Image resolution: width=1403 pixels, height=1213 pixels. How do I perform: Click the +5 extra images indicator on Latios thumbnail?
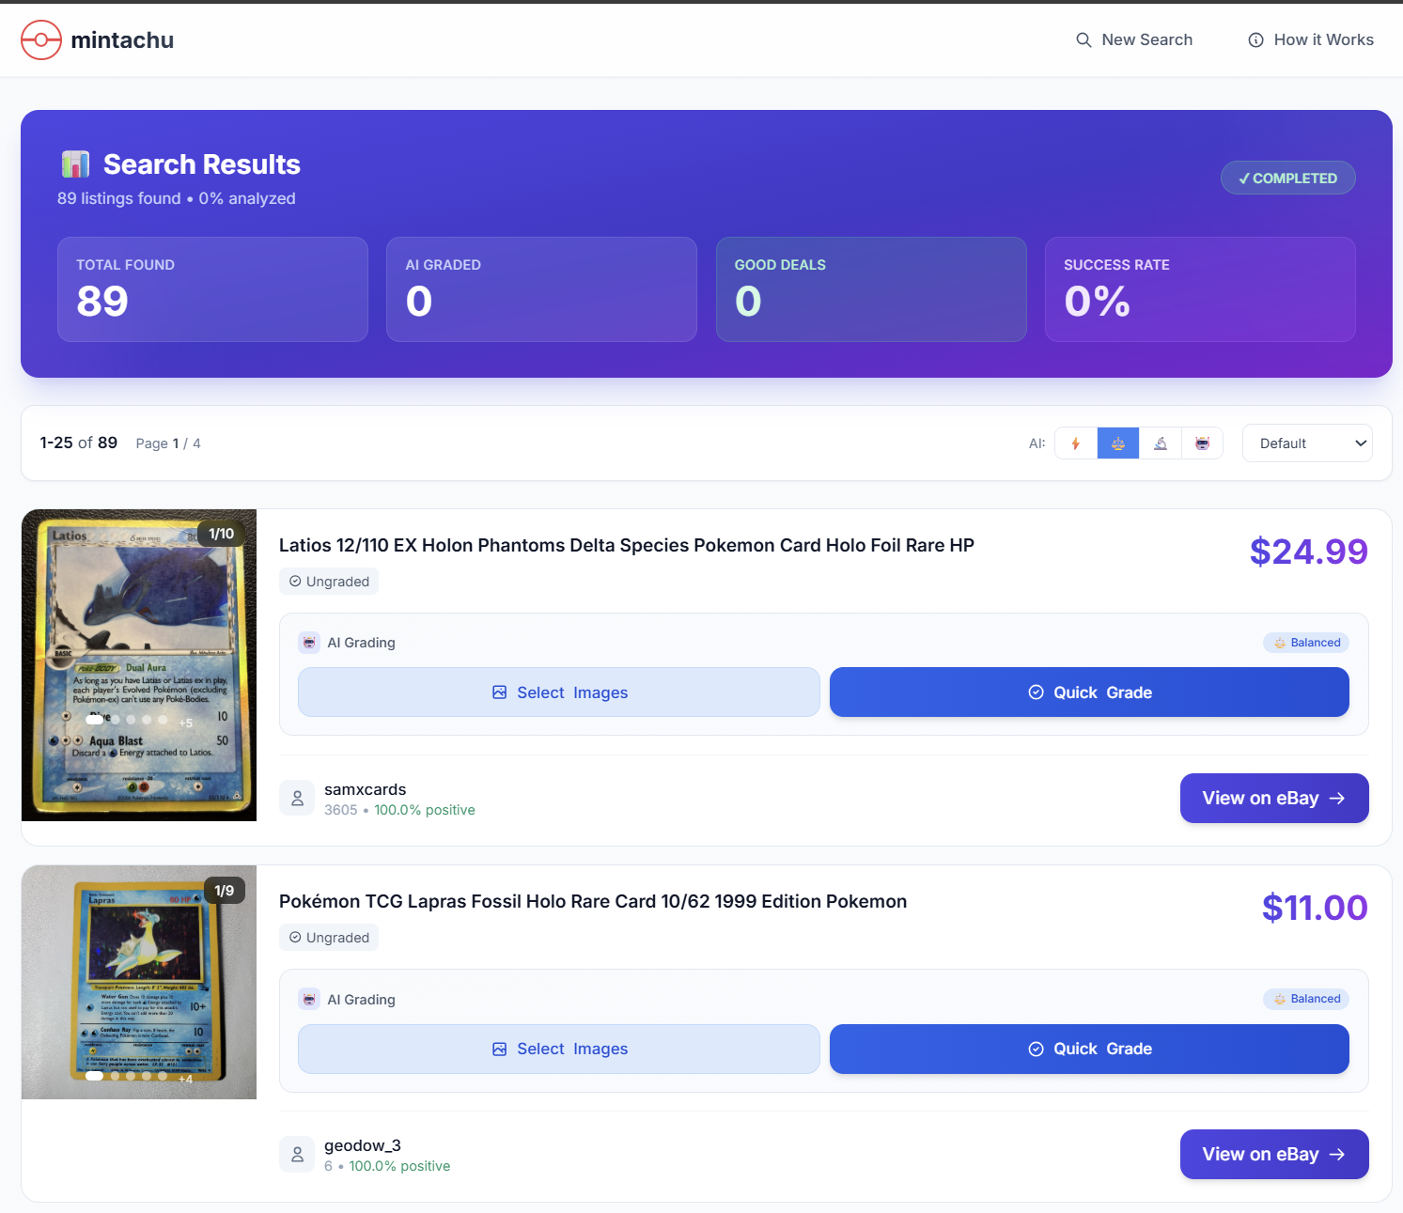coord(185,723)
